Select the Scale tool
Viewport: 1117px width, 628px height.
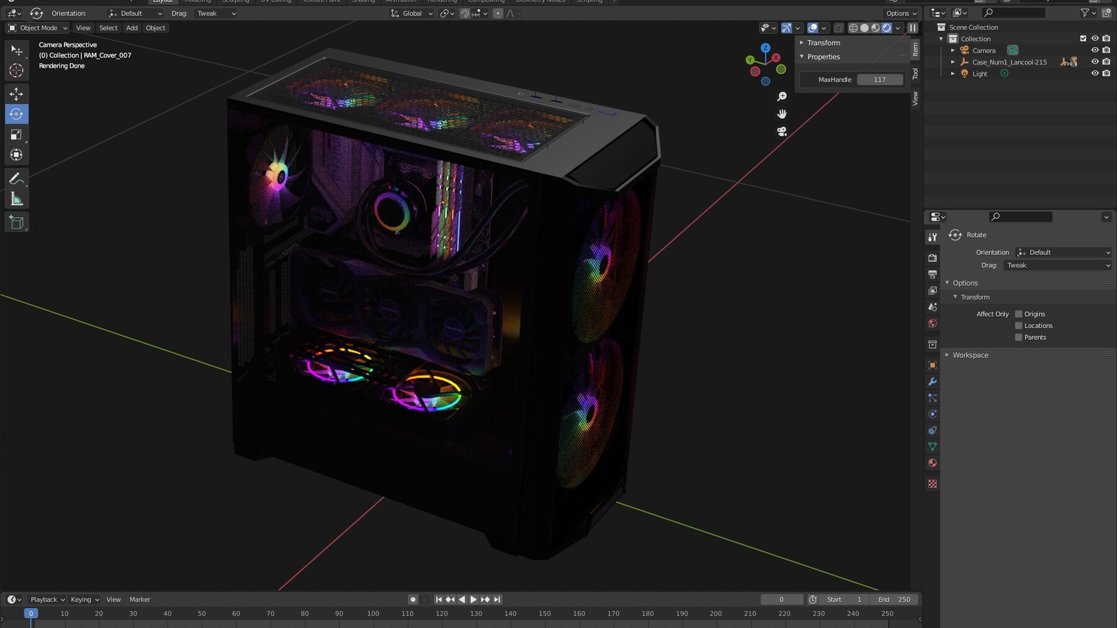[17, 135]
